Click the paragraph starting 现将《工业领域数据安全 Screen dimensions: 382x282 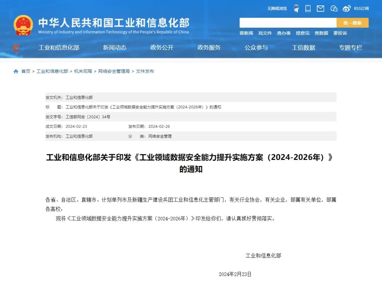pyautogui.click(x=166, y=218)
